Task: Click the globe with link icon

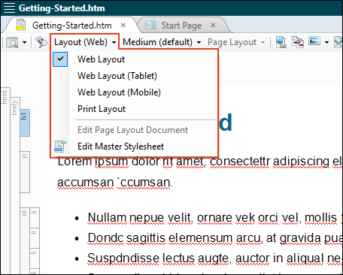Action: [281, 42]
